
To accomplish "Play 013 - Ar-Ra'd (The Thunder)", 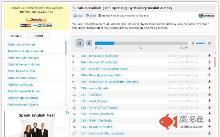I will coord(99,108).
